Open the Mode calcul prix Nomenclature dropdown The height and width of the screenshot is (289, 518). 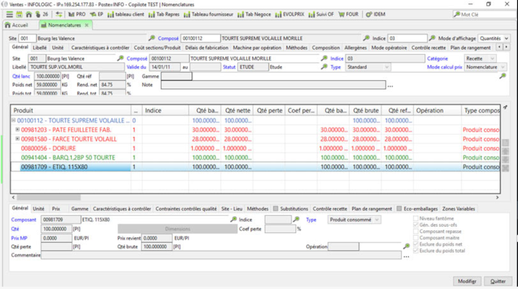[x=485, y=67]
